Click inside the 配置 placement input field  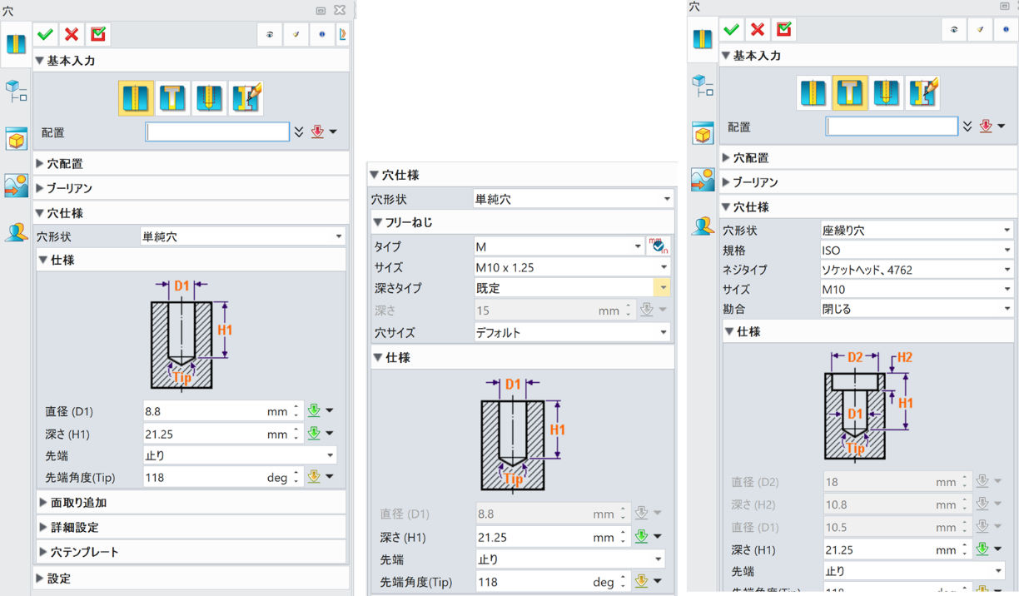click(x=216, y=131)
